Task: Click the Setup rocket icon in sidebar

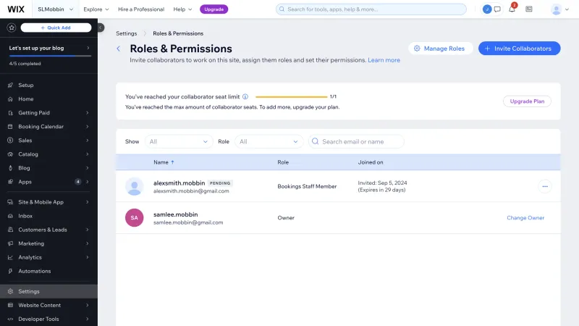Action: pos(10,85)
